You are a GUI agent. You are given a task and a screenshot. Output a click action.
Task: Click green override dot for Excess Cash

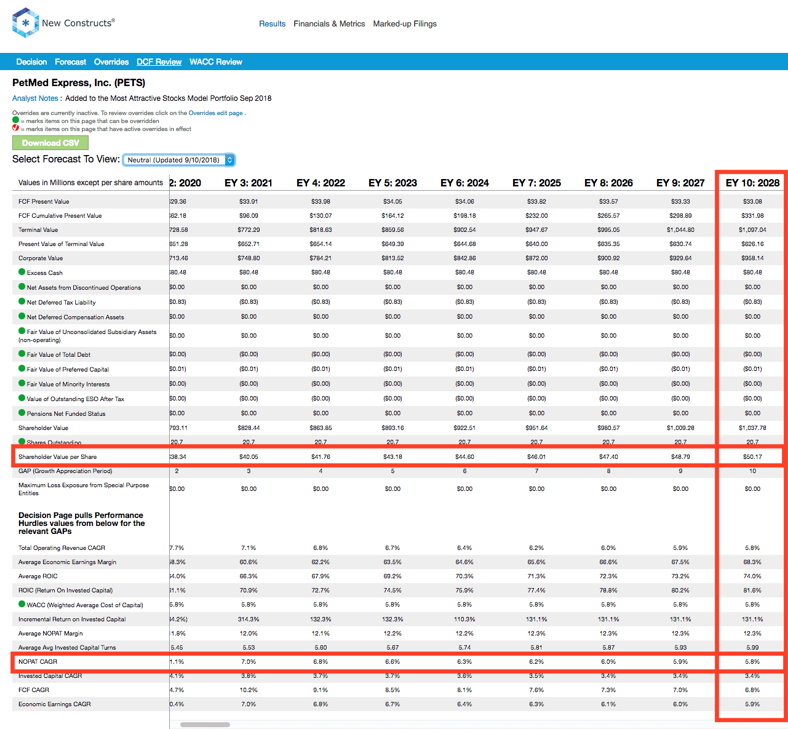click(22, 272)
